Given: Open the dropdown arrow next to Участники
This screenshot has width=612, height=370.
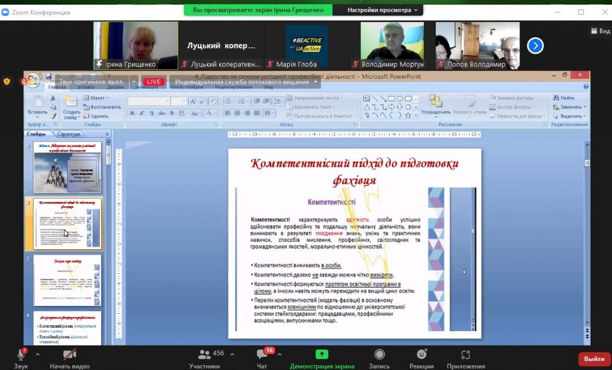Looking at the screenshot, I should click(233, 354).
